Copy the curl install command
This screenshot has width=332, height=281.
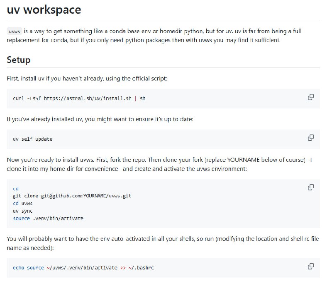[310, 97]
